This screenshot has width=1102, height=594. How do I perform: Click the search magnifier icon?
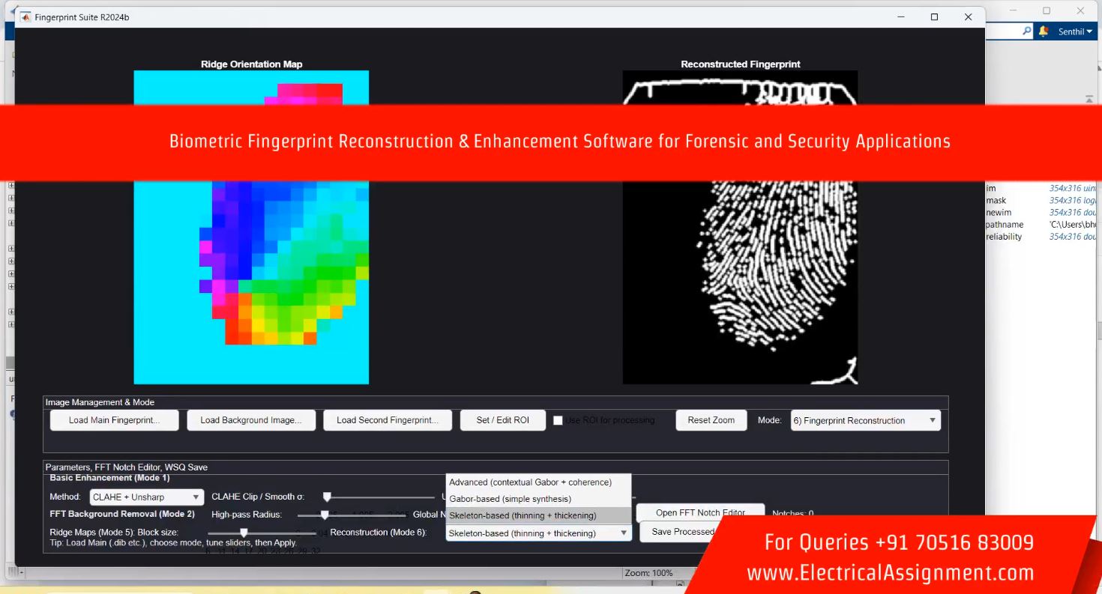1027,31
